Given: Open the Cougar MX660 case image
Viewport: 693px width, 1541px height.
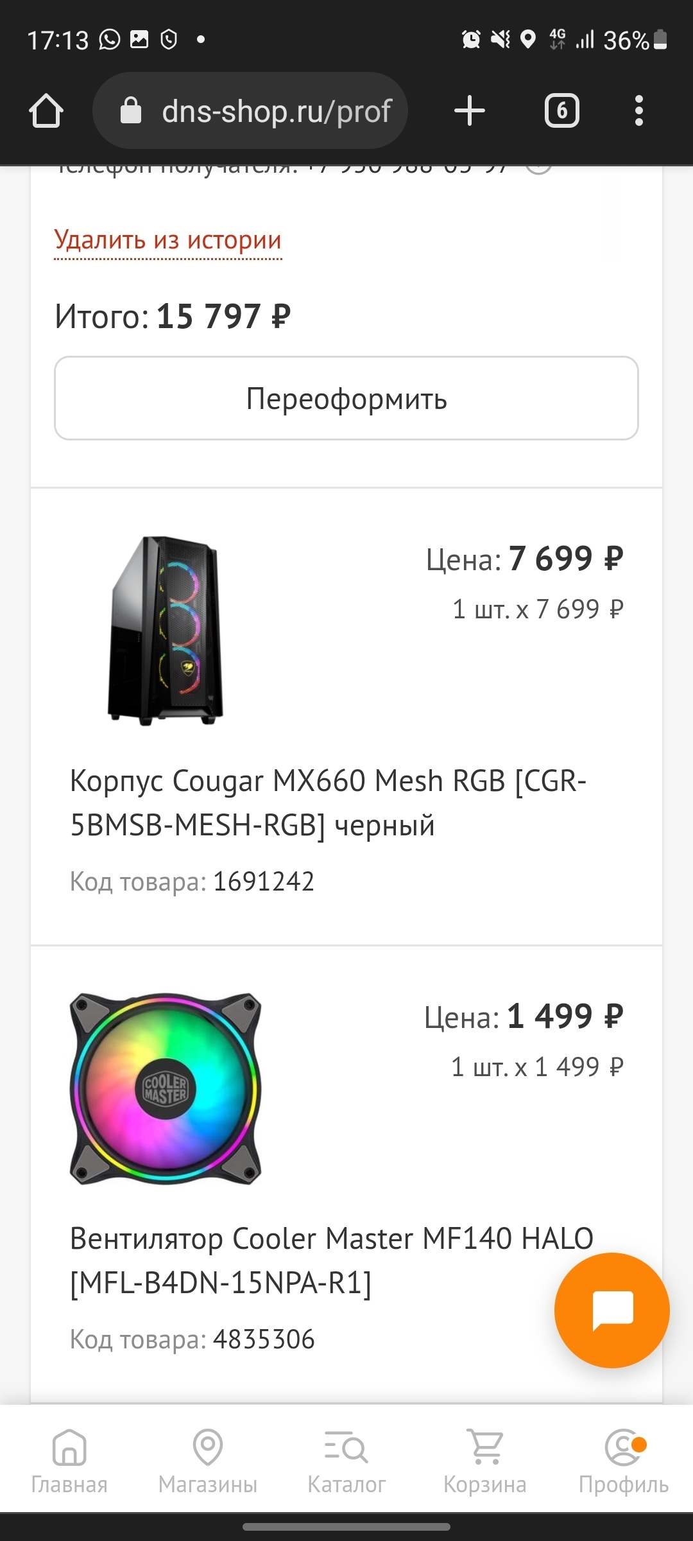Looking at the screenshot, I should (x=166, y=631).
